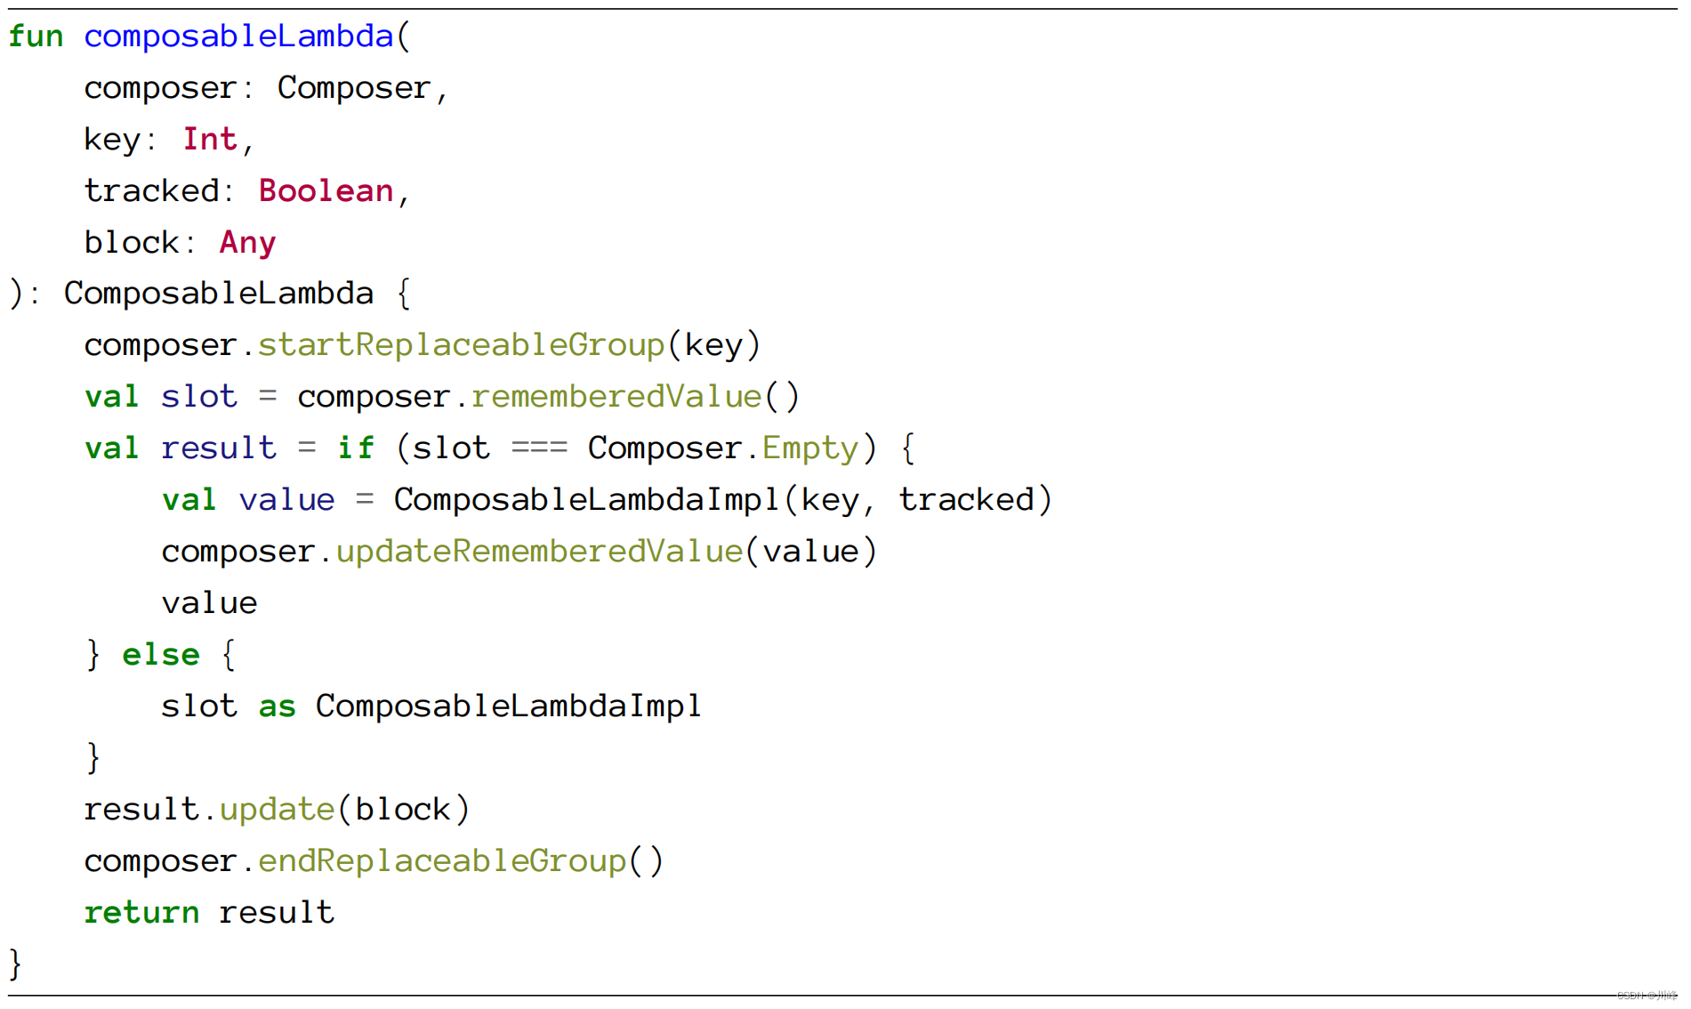The height and width of the screenshot is (1009, 1691).
Task: Click the Empty property after Composer
Action: click(809, 448)
